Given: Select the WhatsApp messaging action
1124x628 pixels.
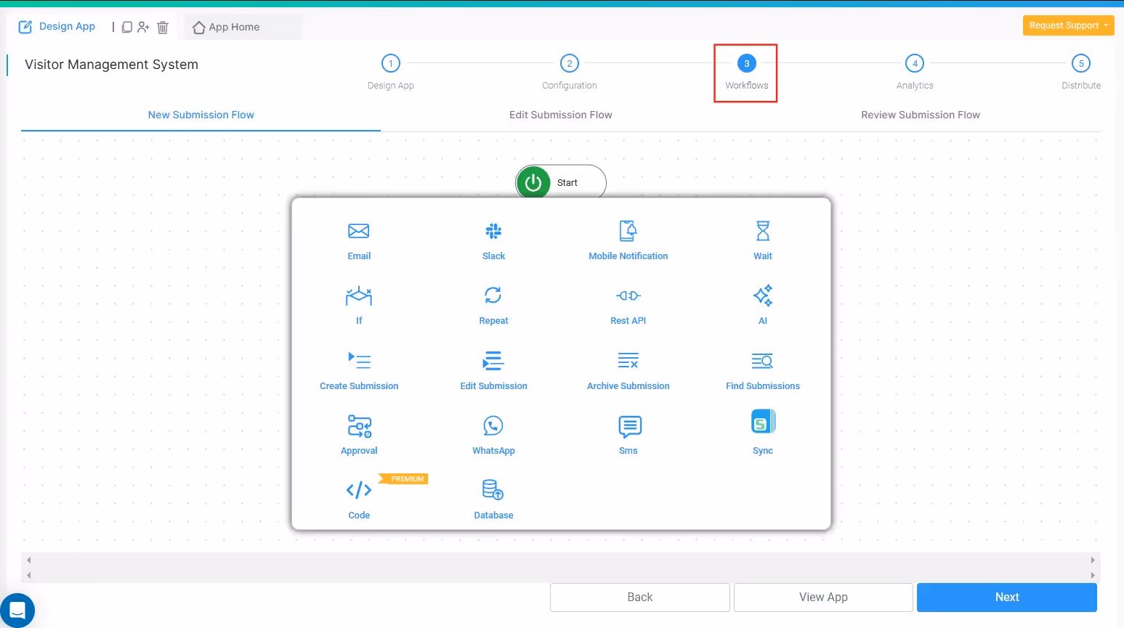Looking at the screenshot, I should point(493,435).
